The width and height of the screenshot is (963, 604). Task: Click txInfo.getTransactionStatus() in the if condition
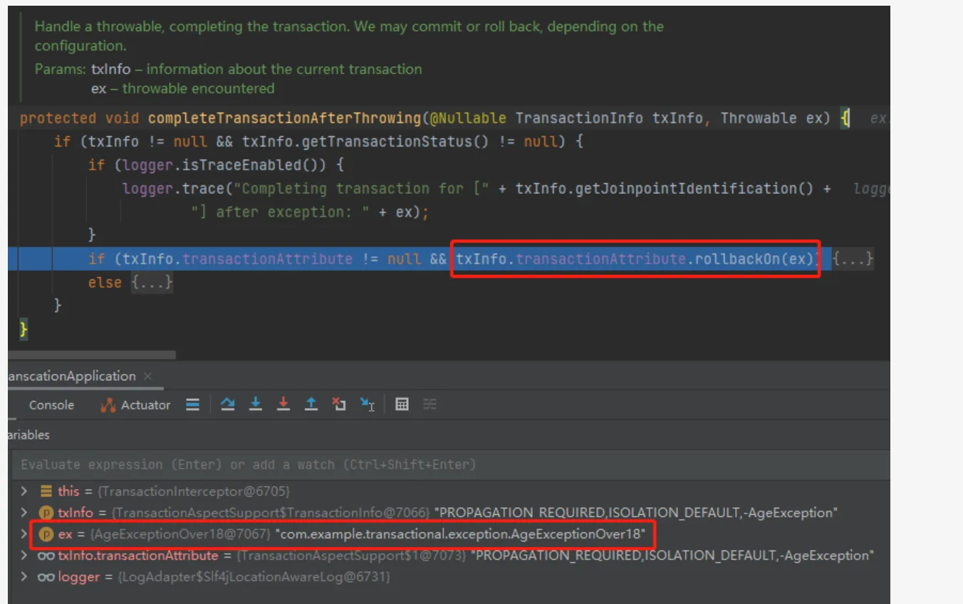(x=367, y=142)
